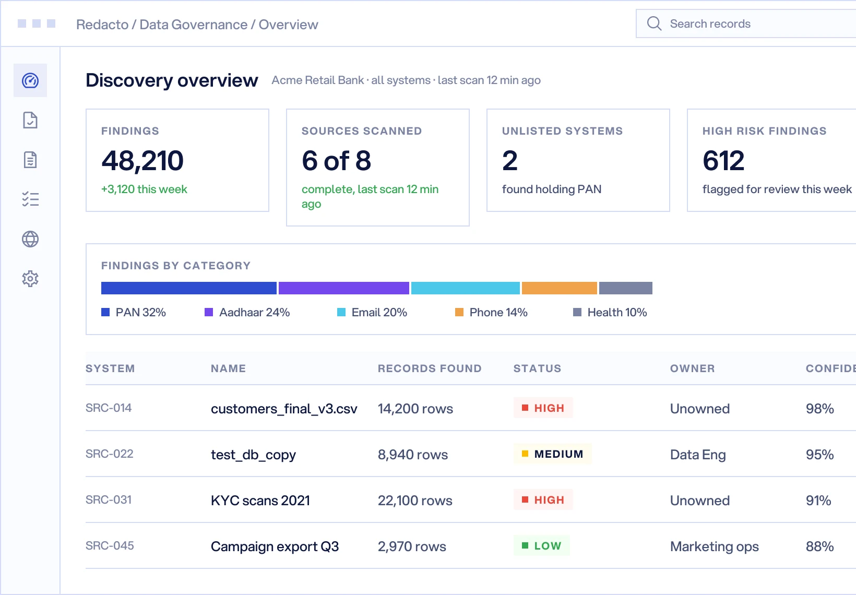
Task: Sort by the STATUS column header
Action: pyautogui.click(x=537, y=368)
